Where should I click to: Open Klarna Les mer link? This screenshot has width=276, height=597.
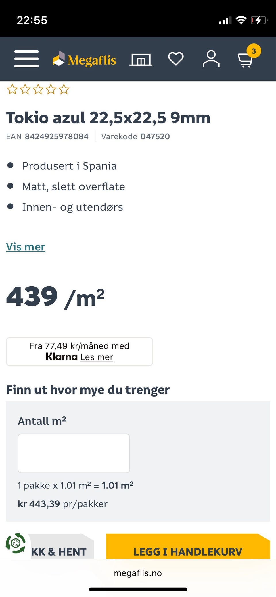click(x=97, y=357)
